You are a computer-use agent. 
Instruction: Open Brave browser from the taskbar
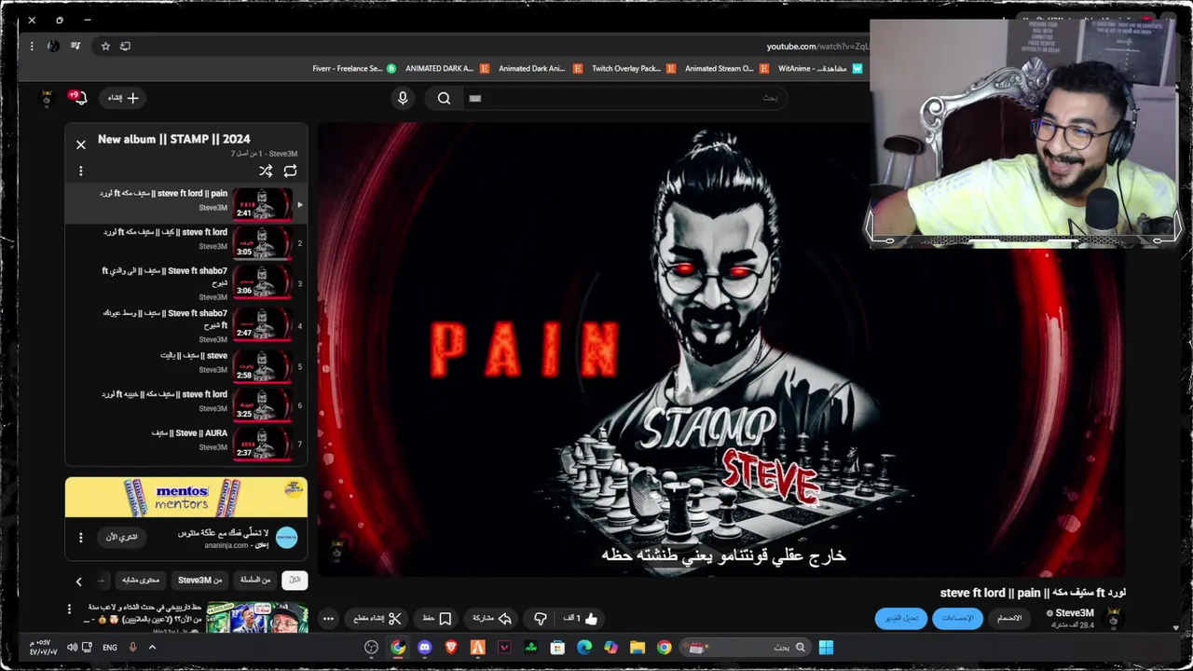[451, 648]
